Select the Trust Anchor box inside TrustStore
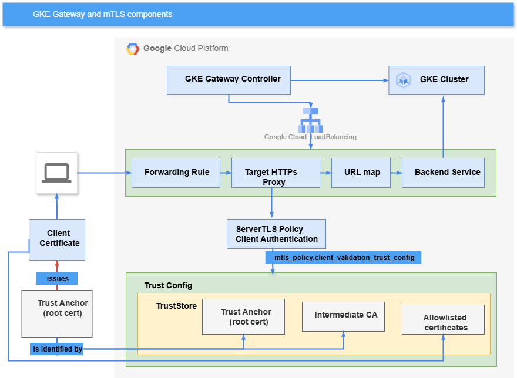Screen dimensions: 517x378 click(x=244, y=317)
